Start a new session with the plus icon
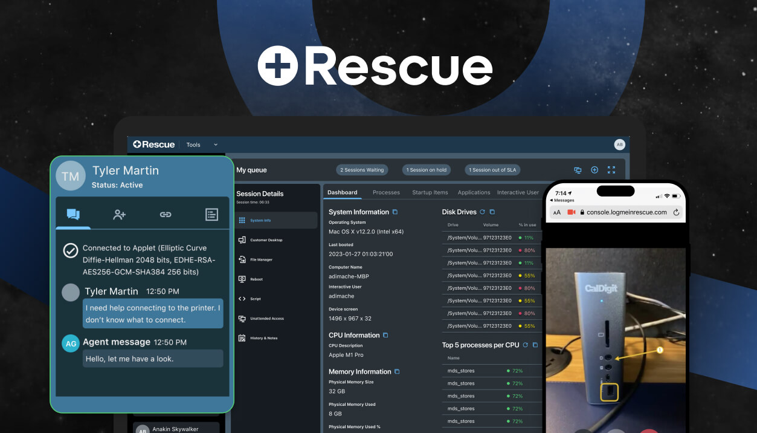This screenshot has width=757, height=433. click(594, 170)
